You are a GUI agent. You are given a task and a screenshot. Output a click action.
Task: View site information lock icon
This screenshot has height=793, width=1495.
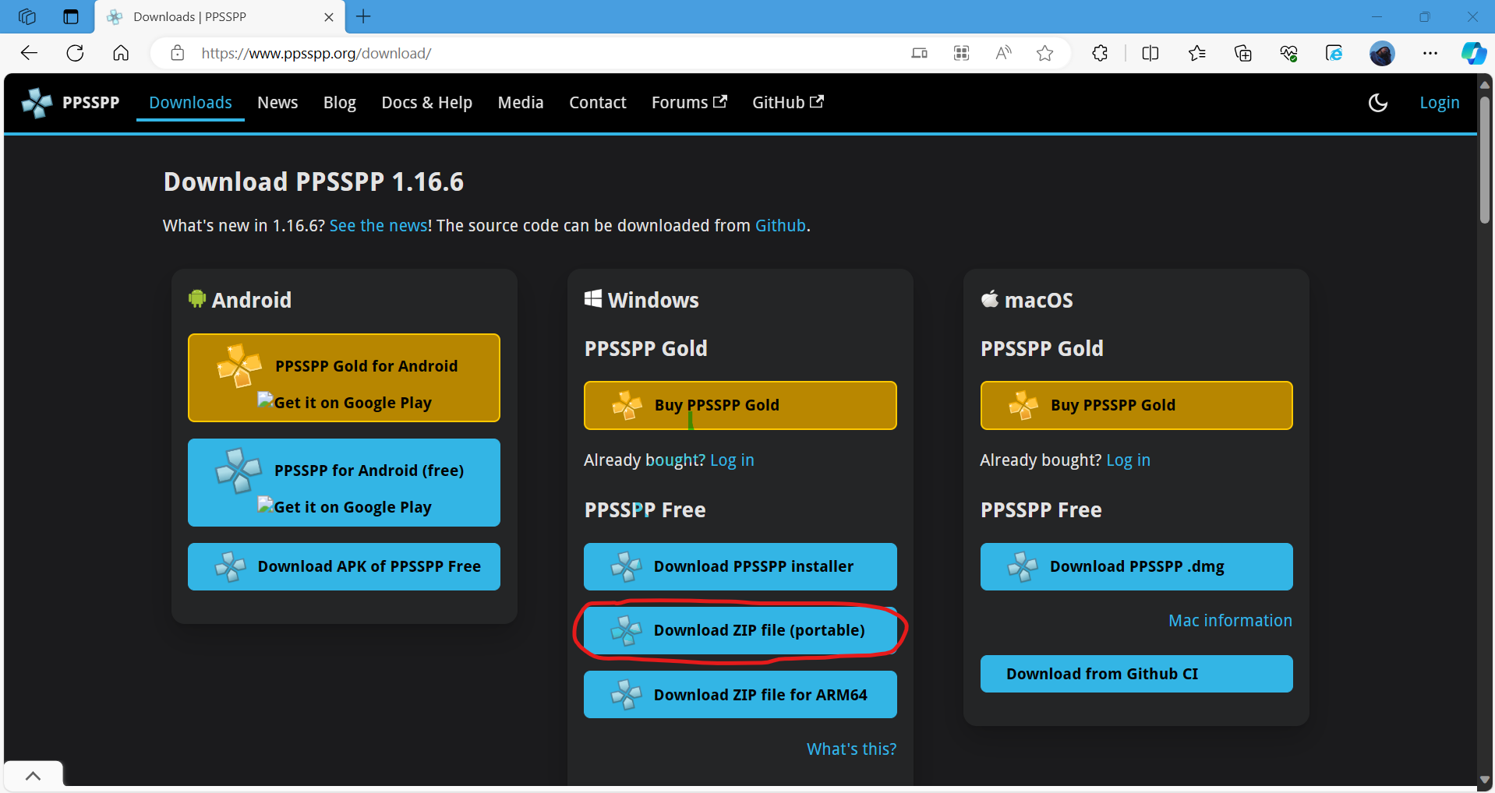(178, 53)
